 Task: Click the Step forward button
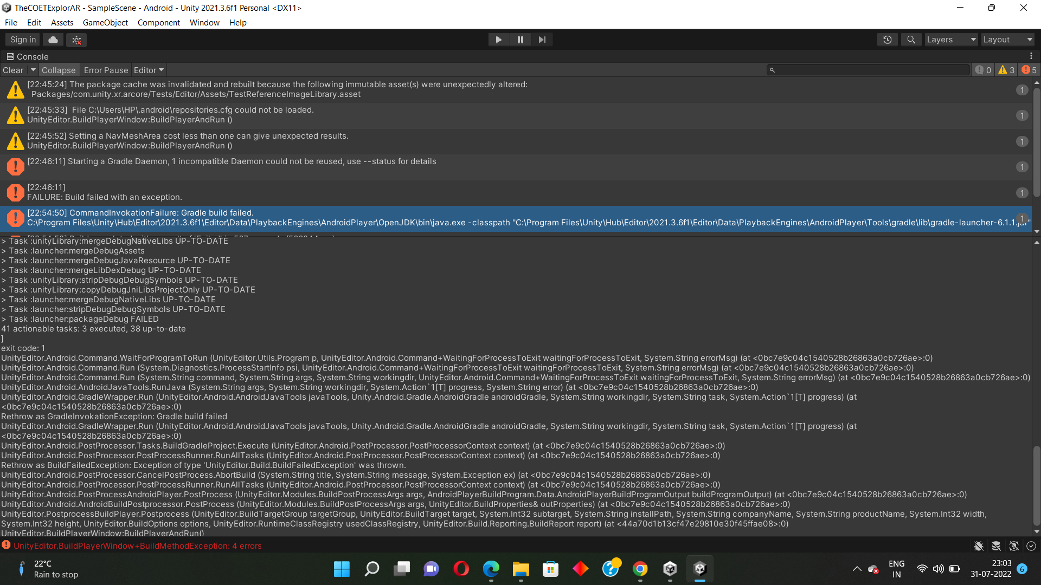click(x=542, y=40)
